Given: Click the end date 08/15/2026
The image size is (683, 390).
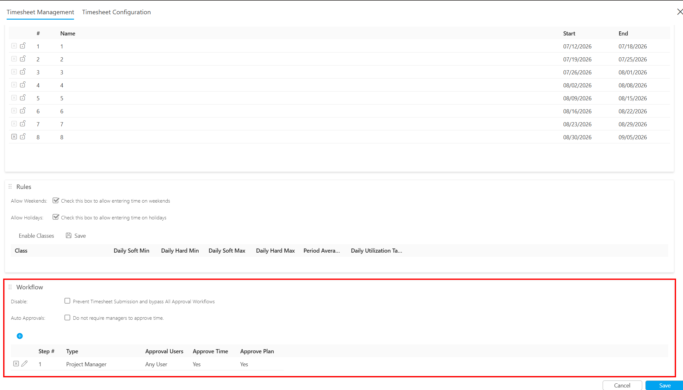Looking at the screenshot, I should [633, 98].
